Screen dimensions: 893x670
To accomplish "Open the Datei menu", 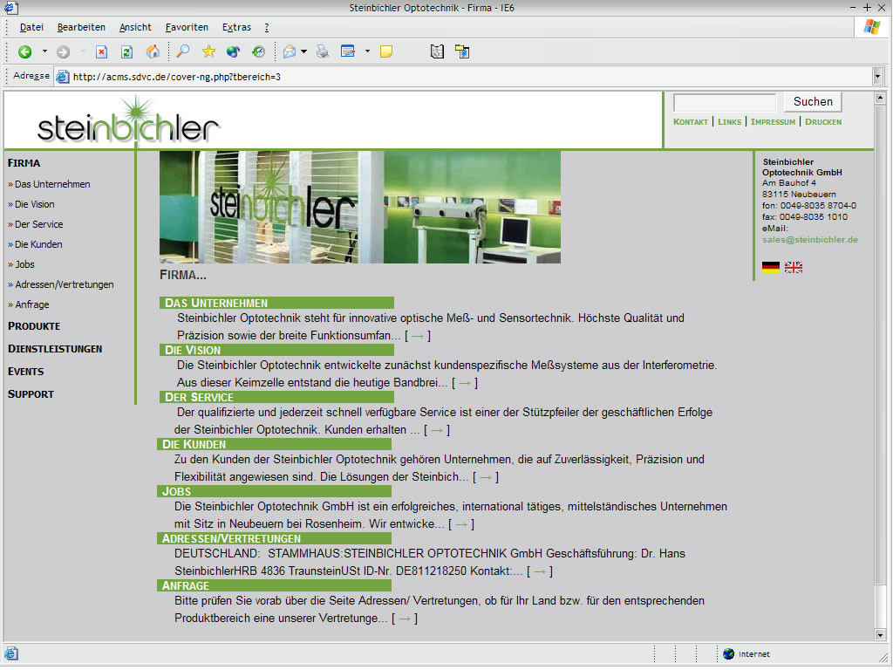I will click(31, 27).
